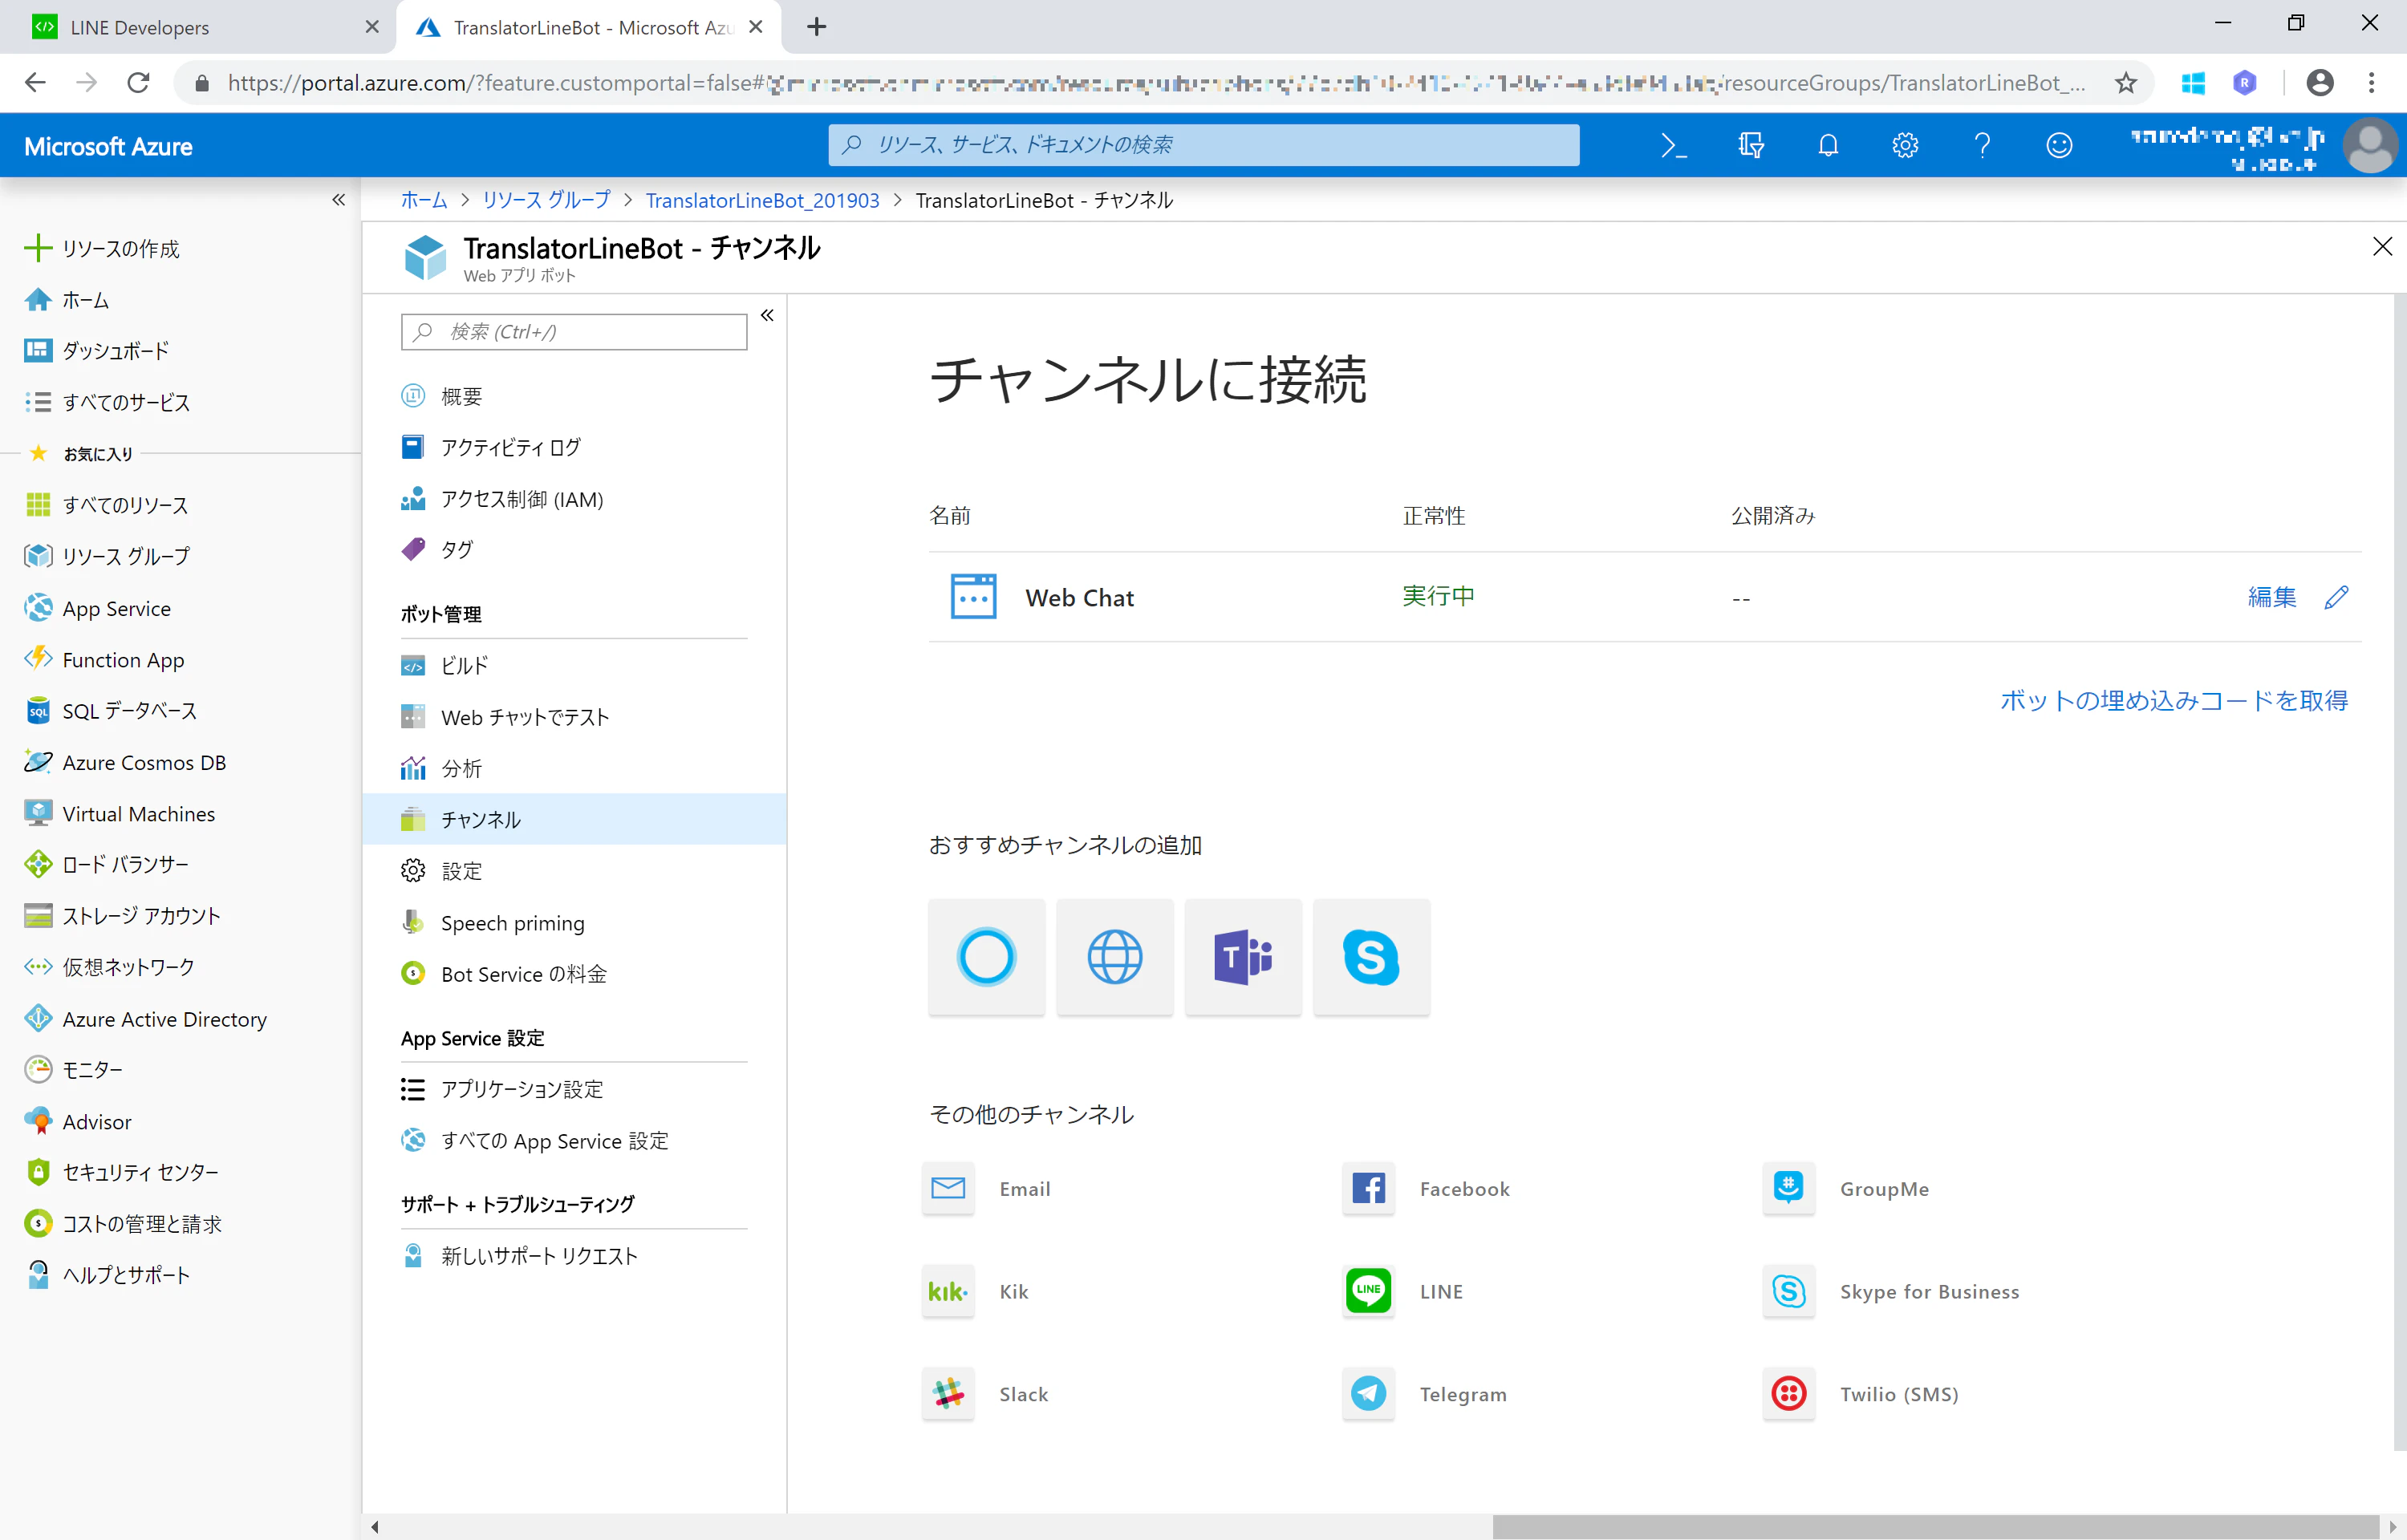Viewport: 2407px width, 1540px height.
Task: Open Web チャットでテスト menu item
Action: tap(574, 716)
